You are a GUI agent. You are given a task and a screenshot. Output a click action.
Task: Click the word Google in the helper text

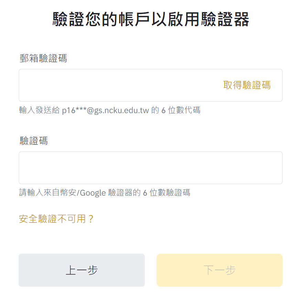pos(93,193)
